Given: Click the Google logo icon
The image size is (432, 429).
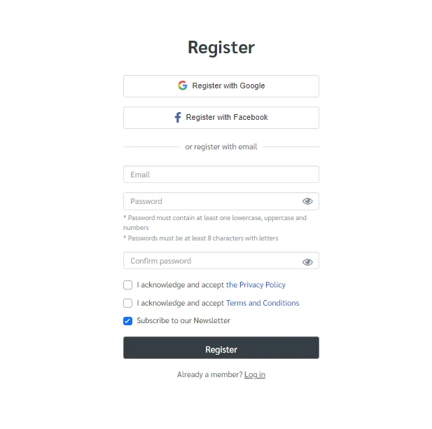Looking at the screenshot, I should click(x=182, y=86).
